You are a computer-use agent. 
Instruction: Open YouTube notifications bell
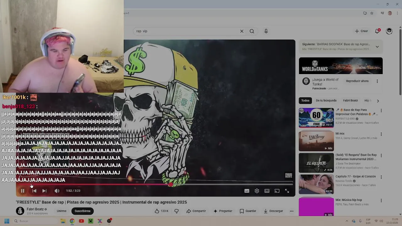coord(377,31)
